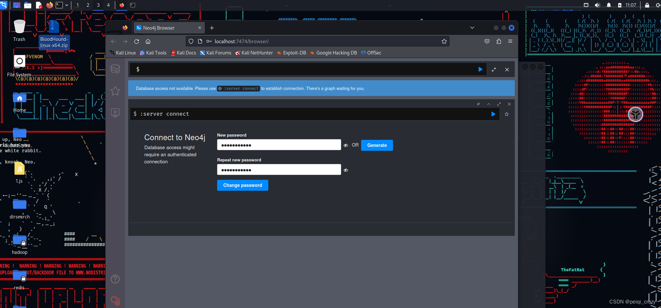The image size is (661, 308).
Task: Open the volume control in system tray
Action: click(x=597, y=5)
